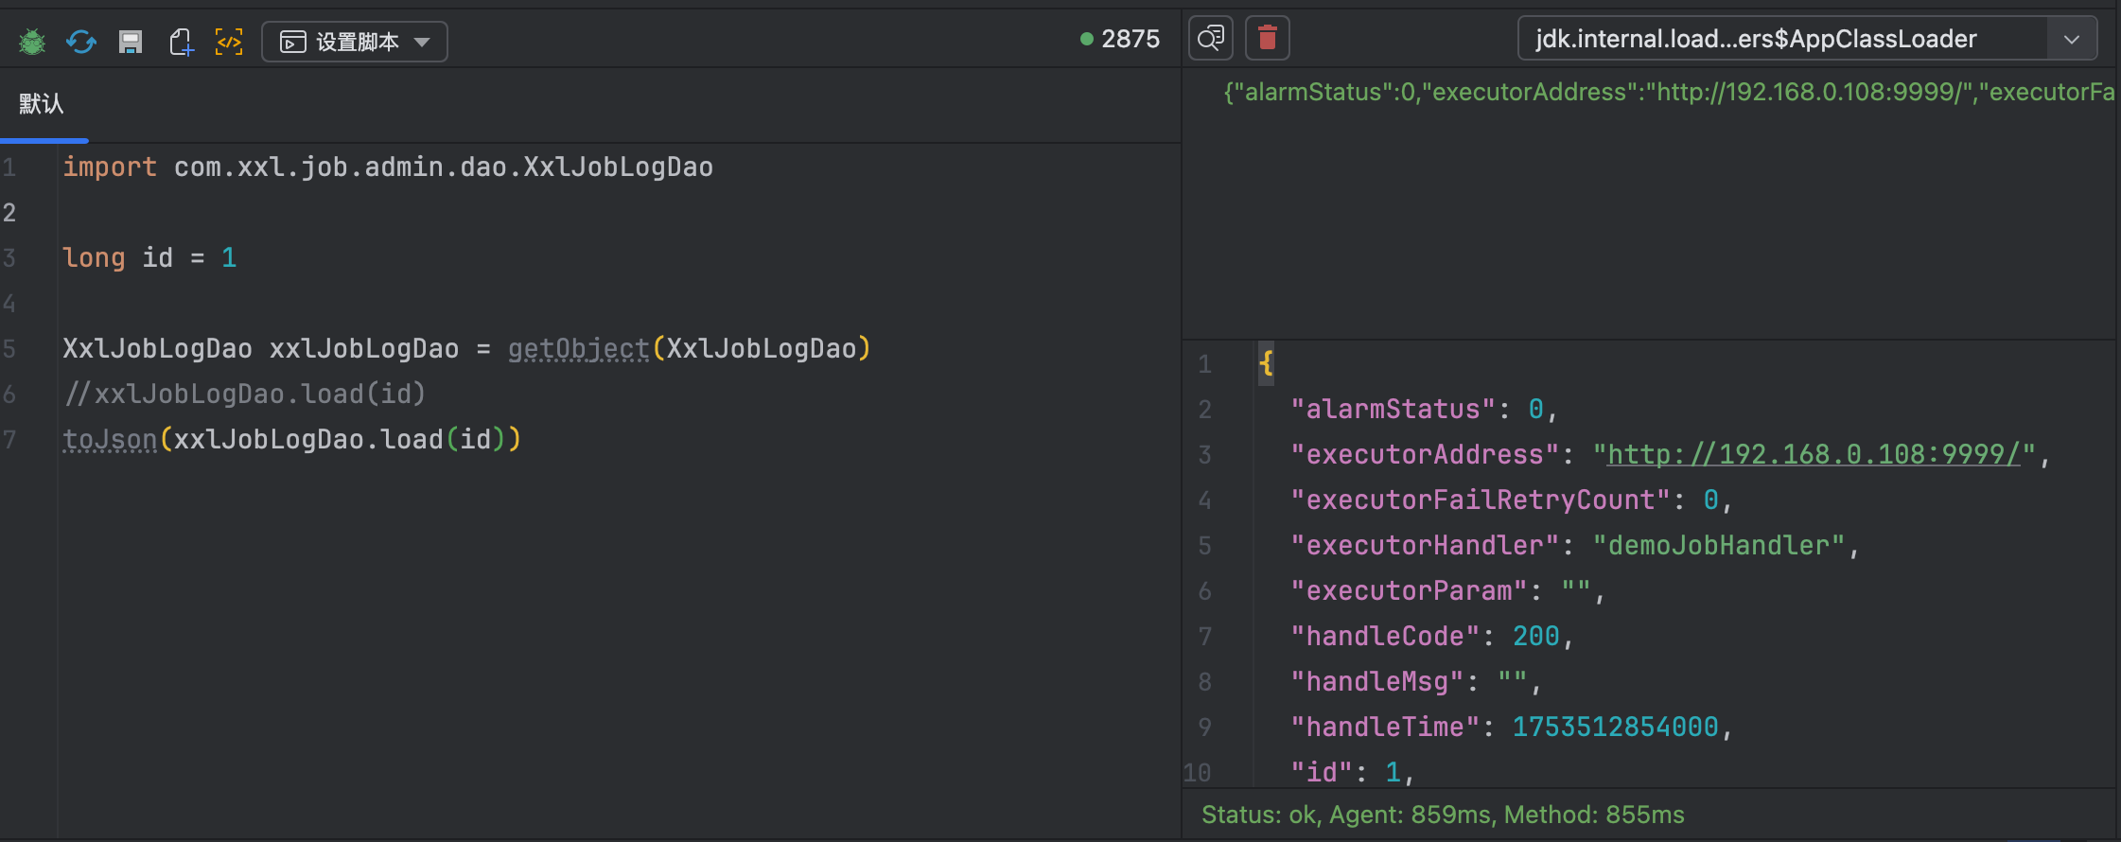Click the 2875 process indicator
This screenshot has width=2121, height=842.
pos(1120,39)
